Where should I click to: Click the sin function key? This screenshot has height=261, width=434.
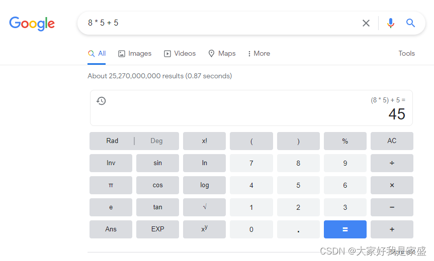(x=157, y=163)
